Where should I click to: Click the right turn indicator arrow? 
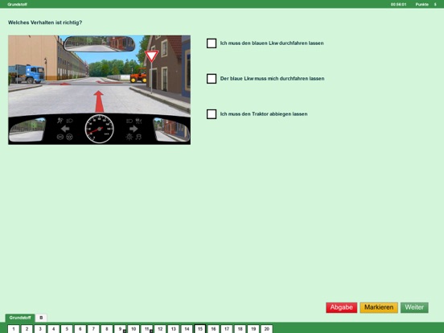134,129
